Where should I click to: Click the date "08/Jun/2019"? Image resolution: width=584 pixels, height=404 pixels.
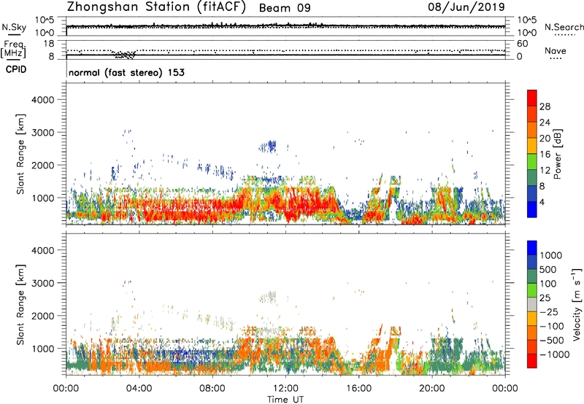click(x=466, y=7)
